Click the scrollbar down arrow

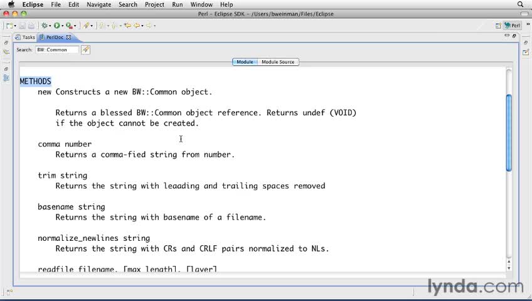509,268
